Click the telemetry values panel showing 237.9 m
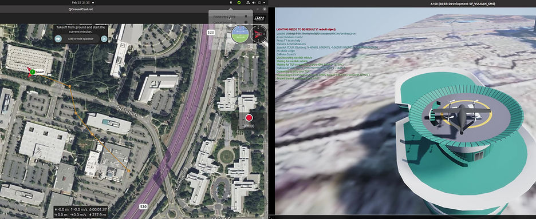 (x=81, y=212)
